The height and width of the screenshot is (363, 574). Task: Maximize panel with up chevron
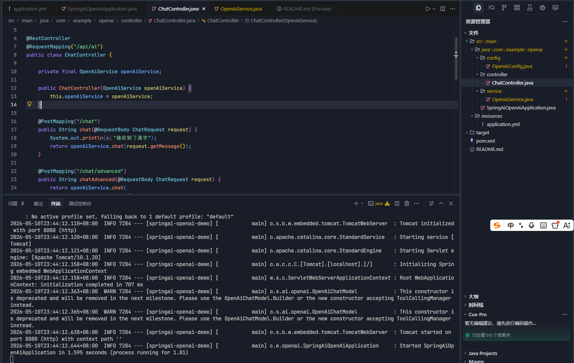pyautogui.click(x=441, y=203)
